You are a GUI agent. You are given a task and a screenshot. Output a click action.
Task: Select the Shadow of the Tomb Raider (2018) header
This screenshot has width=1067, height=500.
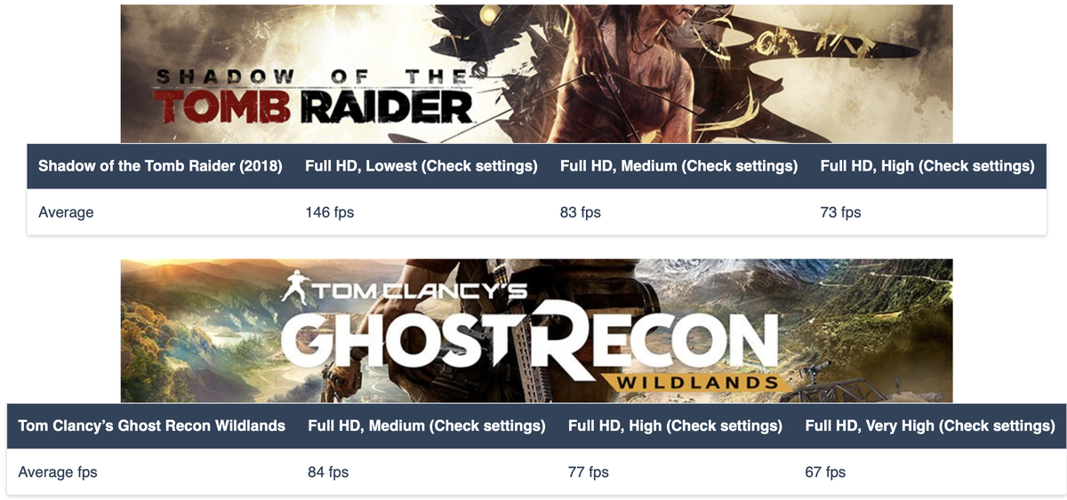[160, 166]
